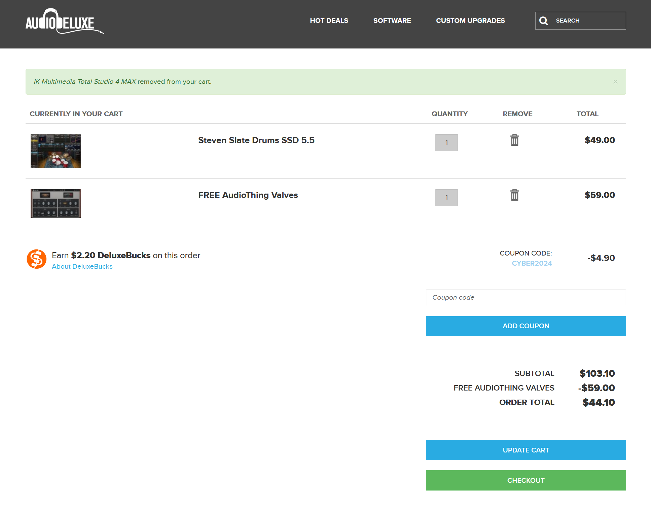Open the Steven Slate Drums product thumbnail
The height and width of the screenshot is (506, 651).
tap(56, 151)
